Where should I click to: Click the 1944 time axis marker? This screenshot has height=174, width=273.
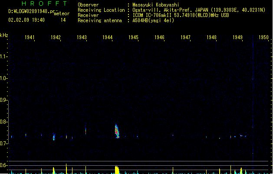tap(108, 37)
